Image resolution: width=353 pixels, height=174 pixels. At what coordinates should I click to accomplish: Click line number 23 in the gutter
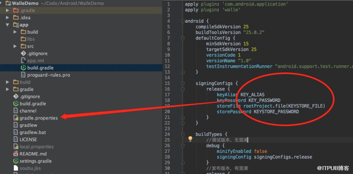pos(167,129)
